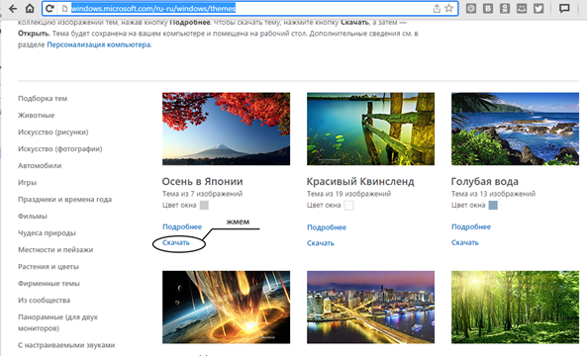Open 'Праздники и времена года' category
Image resolution: width=587 pixels, height=356 pixels.
[64, 200]
